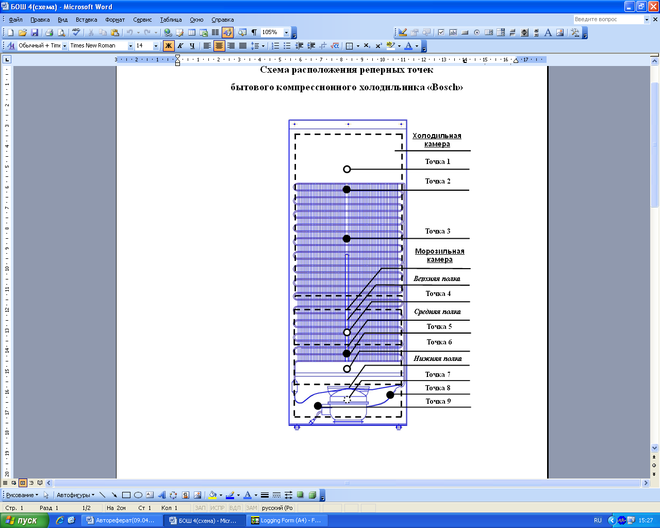Run spelling and grammar check
This screenshot has width=660, height=528.
pos(76,32)
